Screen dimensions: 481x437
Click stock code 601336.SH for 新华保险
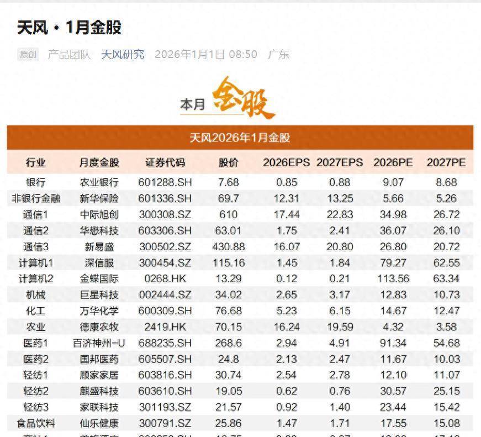(x=165, y=198)
